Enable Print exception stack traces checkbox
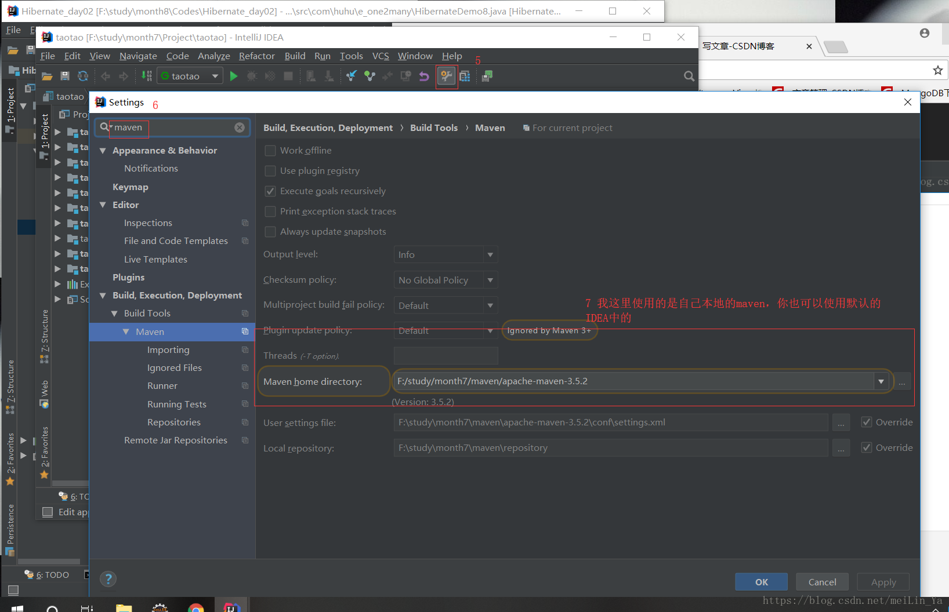The width and height of the screenshot is (949, 612). coord(270,212)
